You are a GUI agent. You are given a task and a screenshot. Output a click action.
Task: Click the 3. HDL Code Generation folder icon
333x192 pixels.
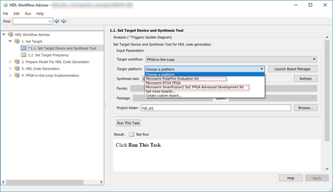click(x=17, y=68)
